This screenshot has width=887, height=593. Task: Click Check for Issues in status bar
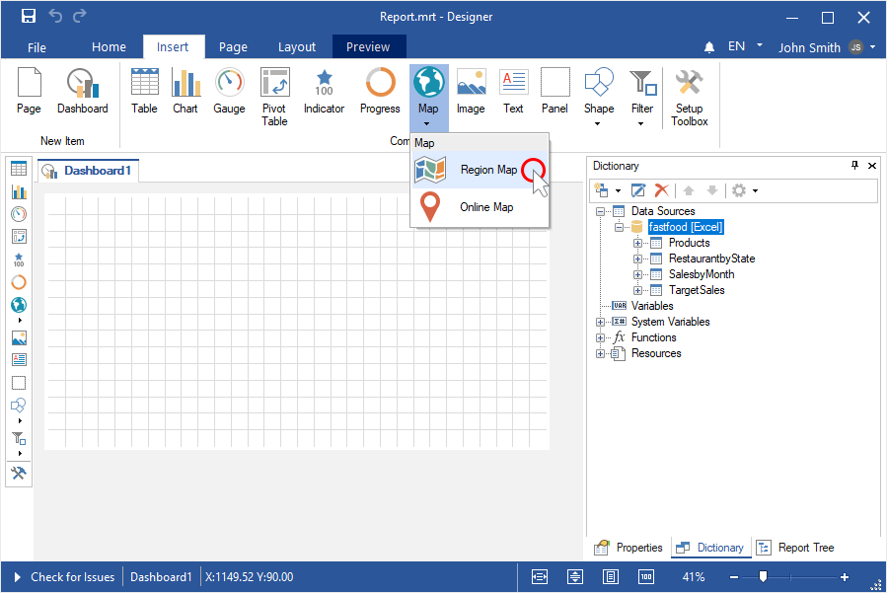[72, 577]
